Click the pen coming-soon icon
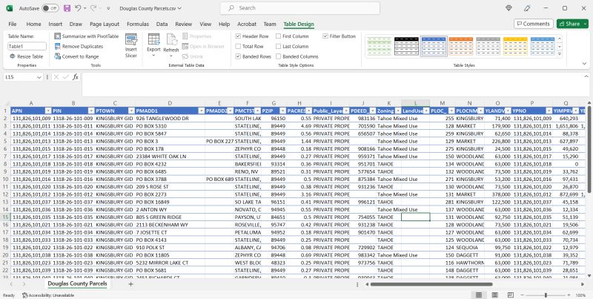The height and width of the screenshot is (299, 593). [x=527, y=8]
